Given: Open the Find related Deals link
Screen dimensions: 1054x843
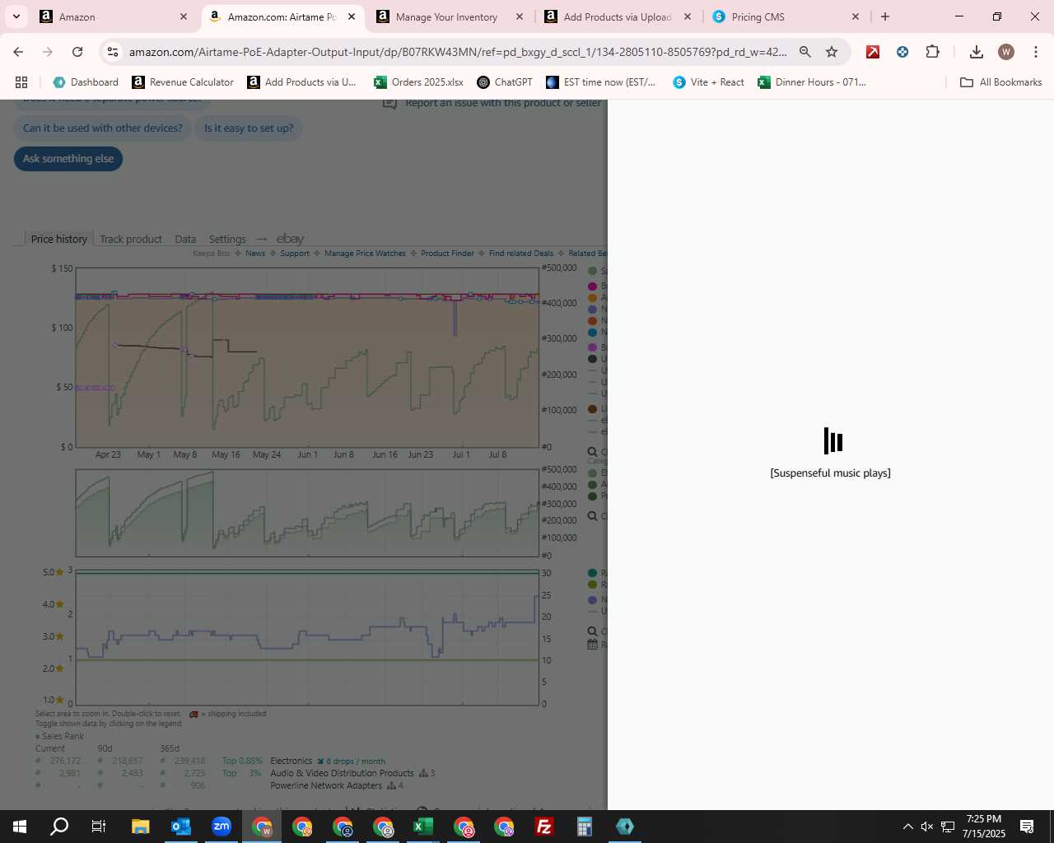Looking at the screenshot, I should (521, 254).
